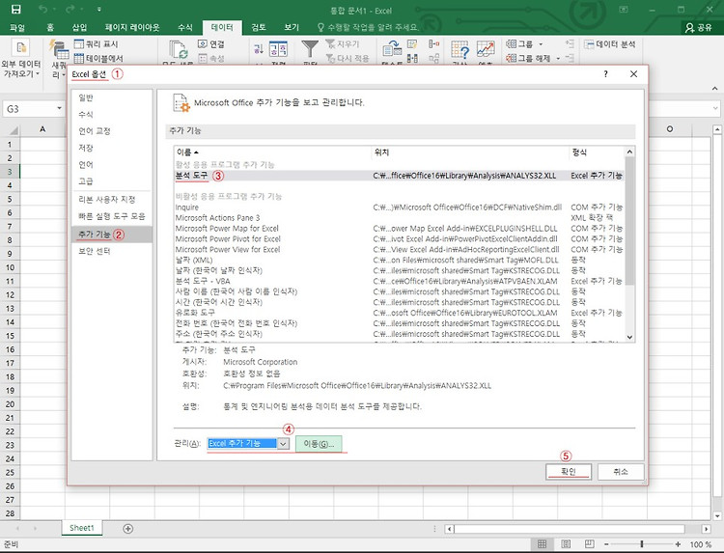Click 데이터 분석 in the ribbon
724x553 pixels.
tap(610, 43)
